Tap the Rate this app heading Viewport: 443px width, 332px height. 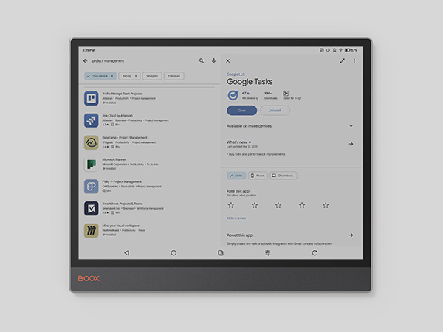tap(238, 191)
